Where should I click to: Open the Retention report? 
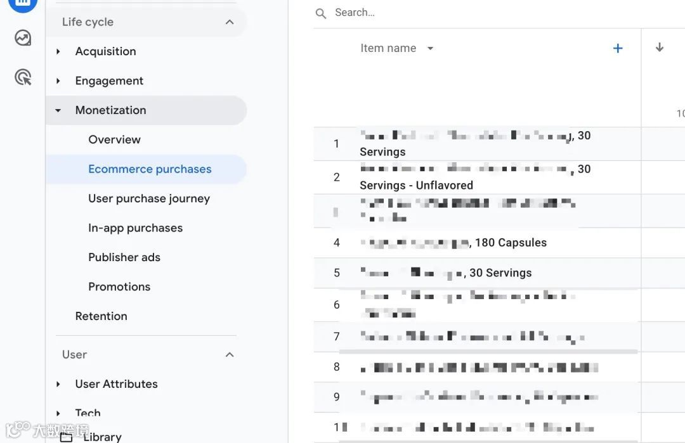click(x=101, y=316)
